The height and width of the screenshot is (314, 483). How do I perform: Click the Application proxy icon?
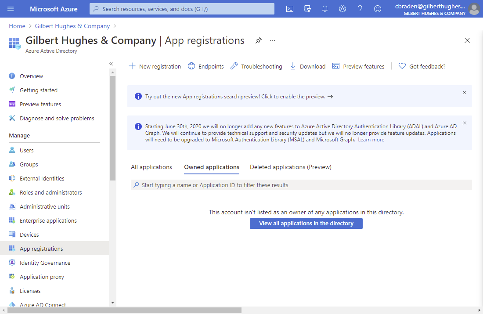point(12,277)
